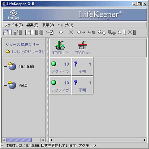
Task: Click the X beside gray server icon
Action: click(132, 32)
